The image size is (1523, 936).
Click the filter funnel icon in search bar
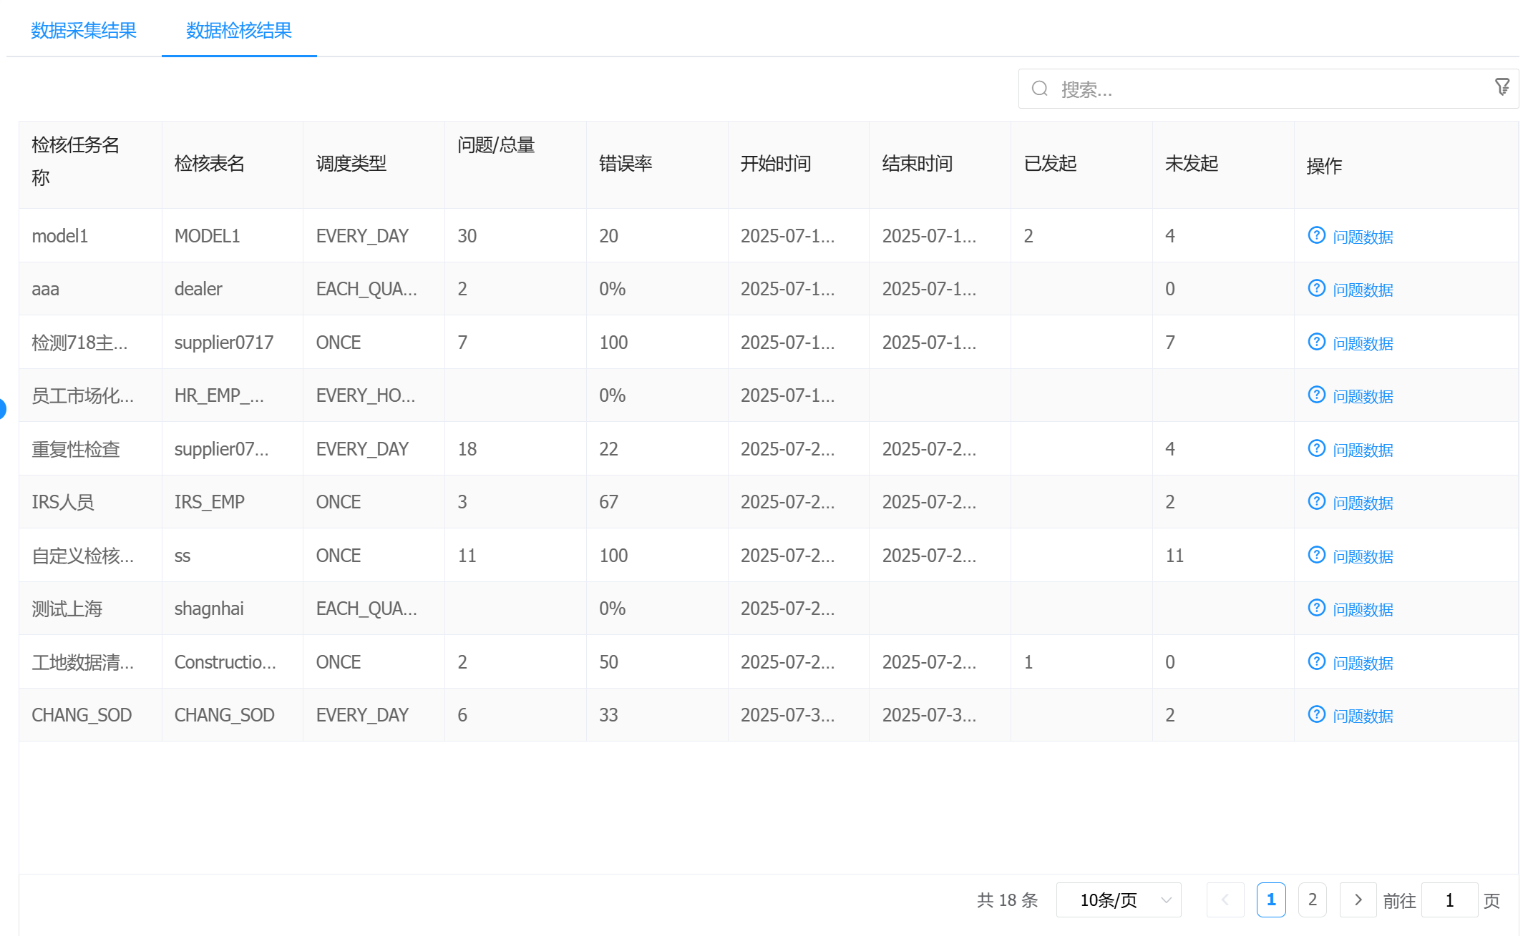coord(1502,87)
